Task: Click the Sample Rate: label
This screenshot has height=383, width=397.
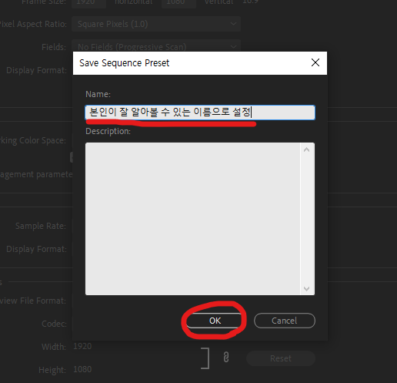Action: click(x=41, y=226)
